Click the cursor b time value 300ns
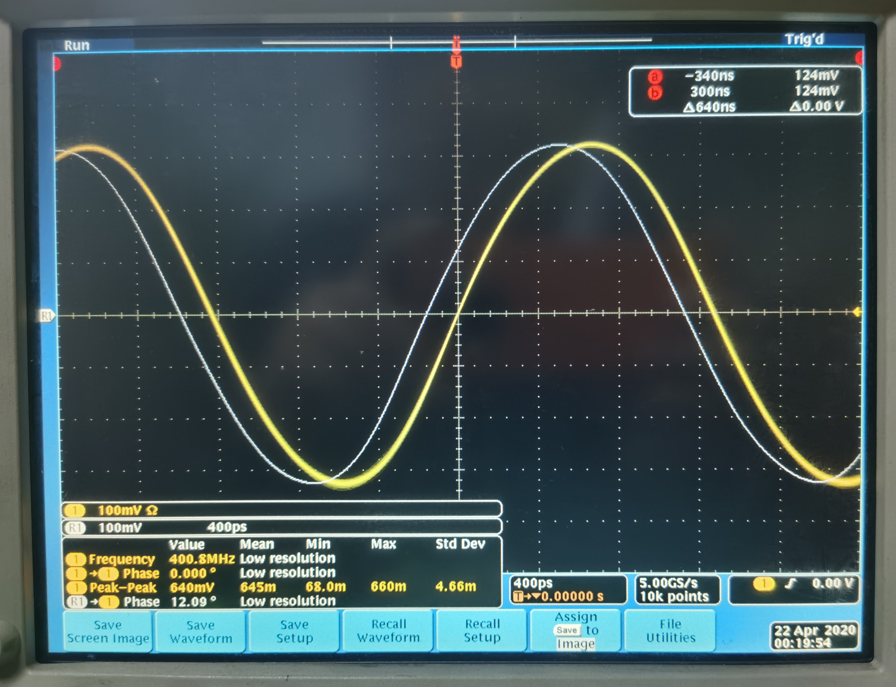Viewport: 896px width, 687px height. 710,92
